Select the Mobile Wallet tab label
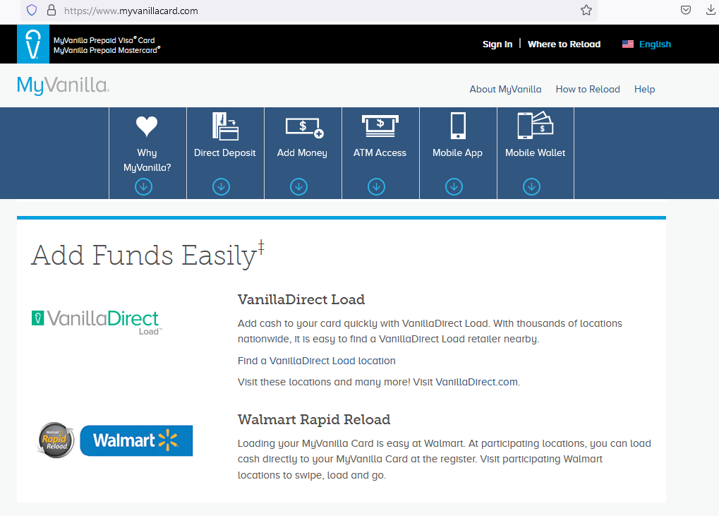 coord(535,152)
